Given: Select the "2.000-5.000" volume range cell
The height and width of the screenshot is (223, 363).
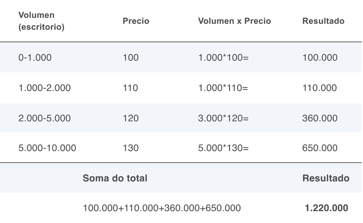Looking at the screenshot, I should coord(45,118).
